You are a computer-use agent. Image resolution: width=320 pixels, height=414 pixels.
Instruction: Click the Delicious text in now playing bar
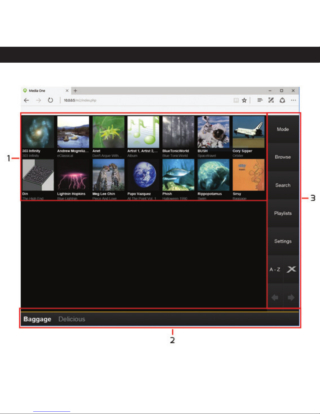pos(72,319)
